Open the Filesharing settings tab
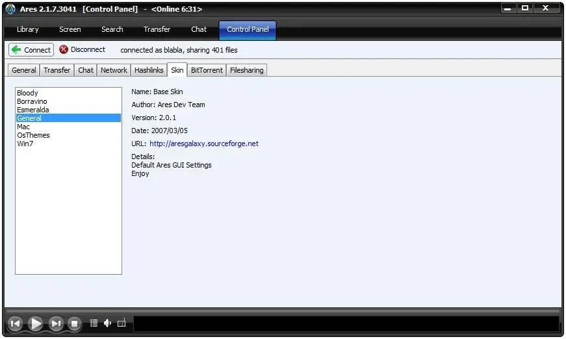Image resolution: width=566 pixels, height=339 pixels. point(247,70)
